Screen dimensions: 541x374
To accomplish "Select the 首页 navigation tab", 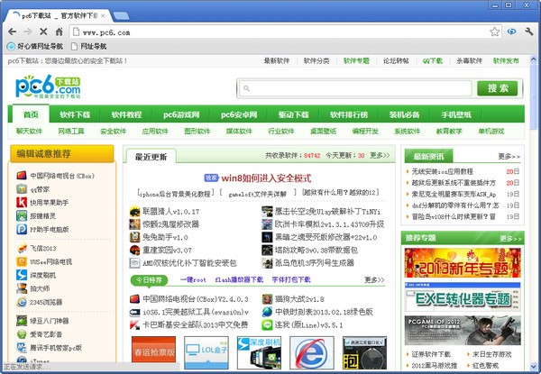I will 31,114.
